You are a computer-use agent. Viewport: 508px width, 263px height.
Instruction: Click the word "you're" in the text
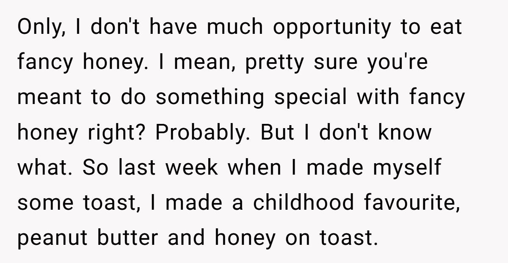396,63
